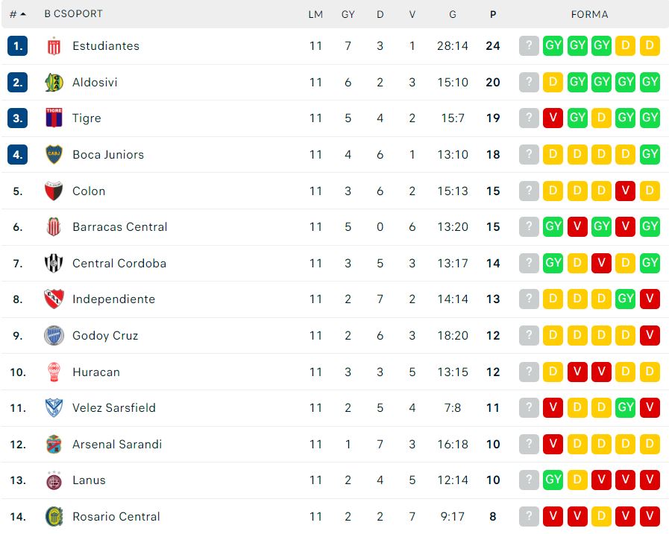Click the Boca Juniors crest icon
Viewport: 669px width, 534px height.
[x=54, y=155]
